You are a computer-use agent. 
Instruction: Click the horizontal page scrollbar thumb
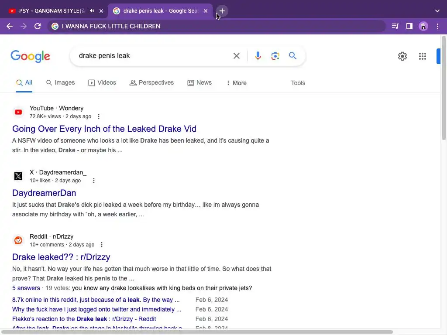coord(197,332)
